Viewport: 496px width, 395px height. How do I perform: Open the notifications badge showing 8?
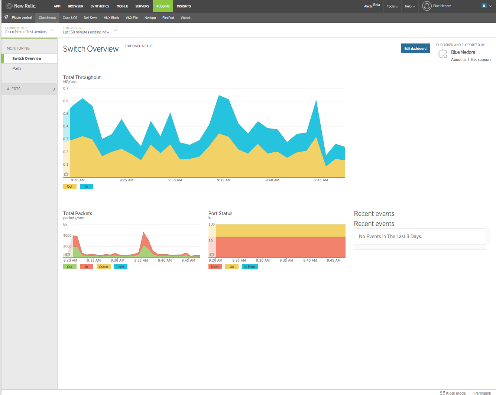[484, 6]
